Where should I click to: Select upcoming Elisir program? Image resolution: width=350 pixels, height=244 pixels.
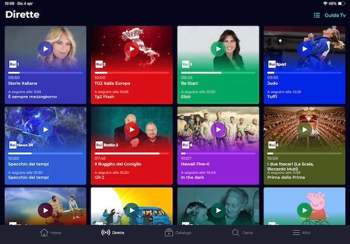pos(186,96)
